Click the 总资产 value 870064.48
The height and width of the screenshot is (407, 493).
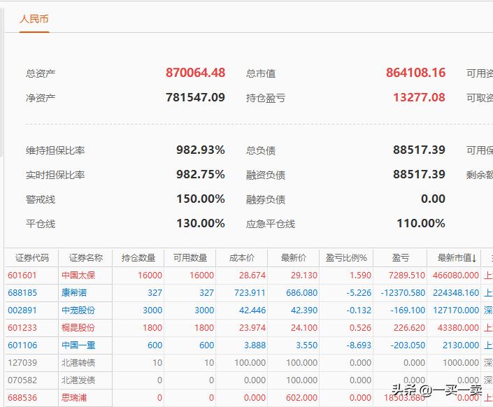[x=195, y=73]
